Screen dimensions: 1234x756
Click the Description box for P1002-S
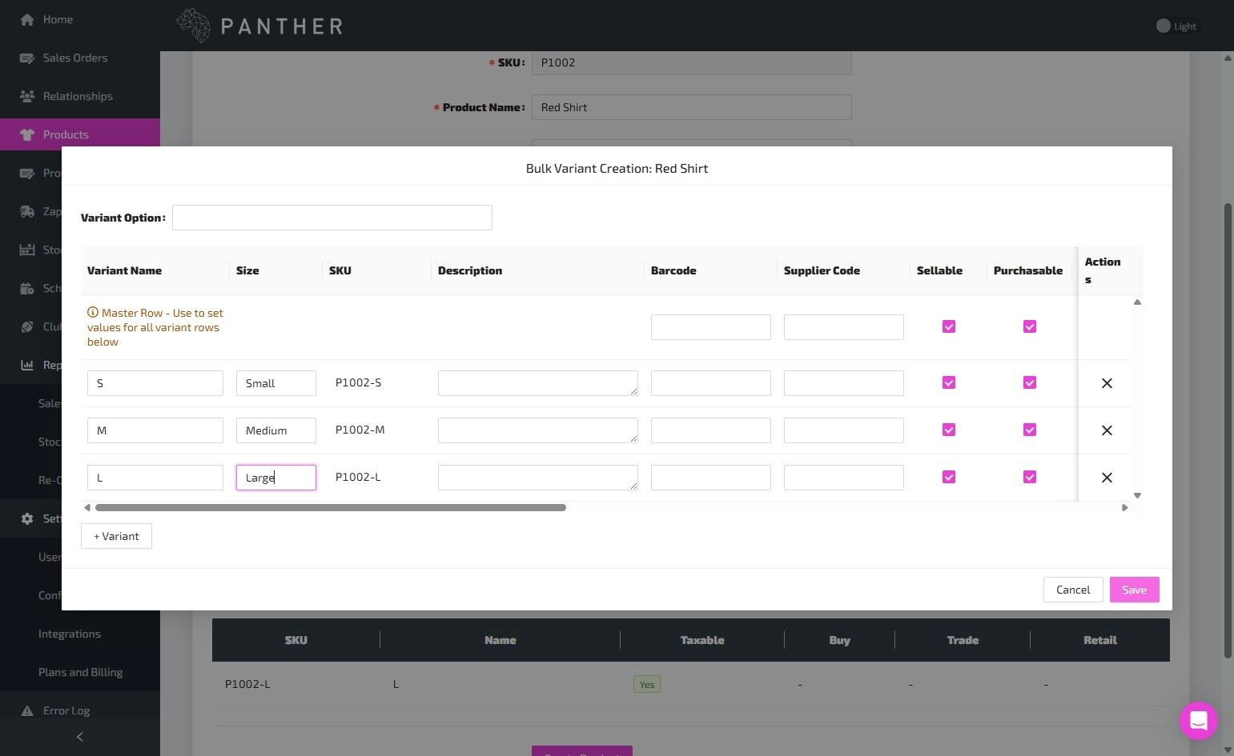(538, 383)
